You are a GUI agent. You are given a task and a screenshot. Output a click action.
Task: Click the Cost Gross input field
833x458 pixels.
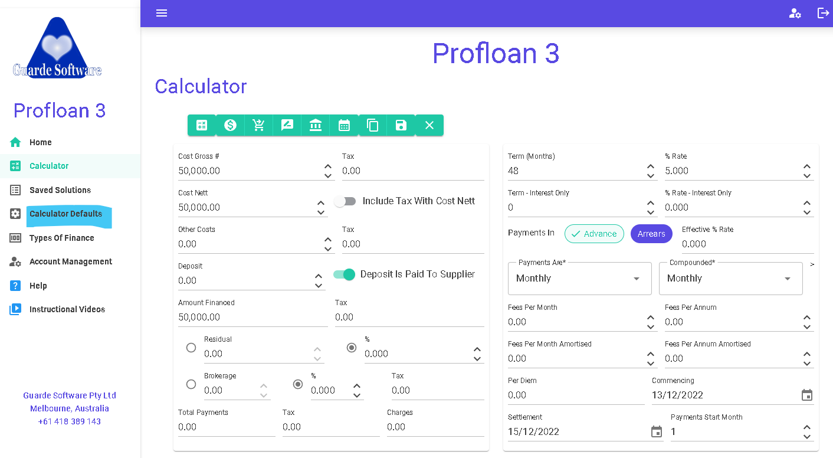(250, 171)
